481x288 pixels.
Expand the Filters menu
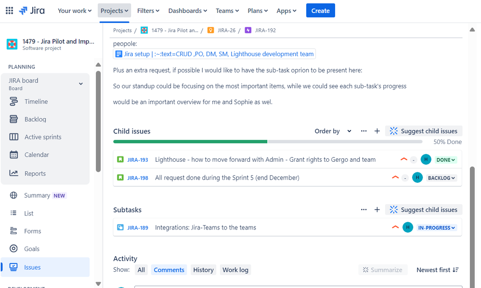148,11
